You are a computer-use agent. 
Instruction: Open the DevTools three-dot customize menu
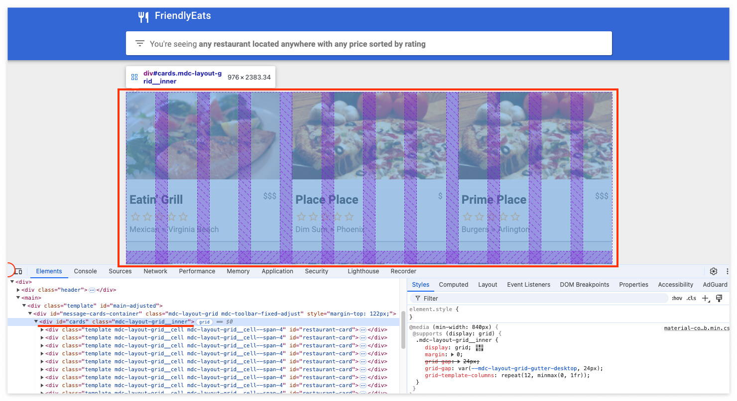point(728,271)
